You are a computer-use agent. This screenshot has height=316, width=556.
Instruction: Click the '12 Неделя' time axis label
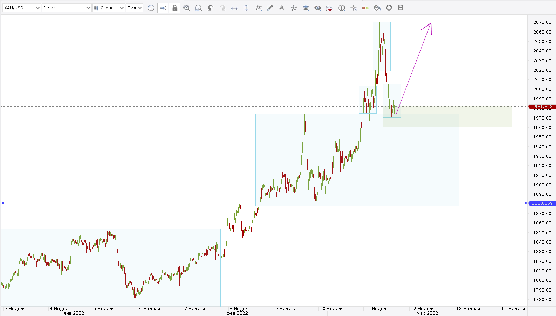pyautogui.click(x=422, y=309)
